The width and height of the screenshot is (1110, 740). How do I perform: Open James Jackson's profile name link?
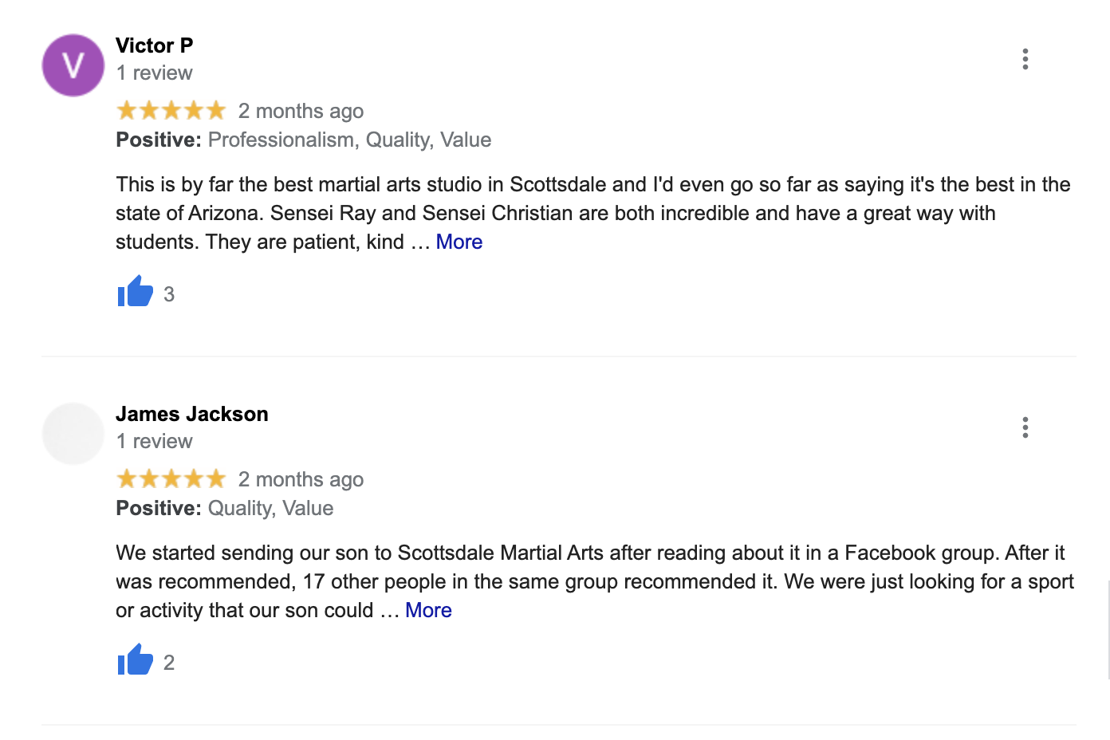click(191, 414)
